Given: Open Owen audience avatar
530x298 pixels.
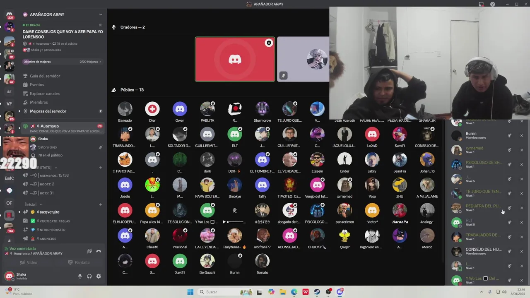Looking at the screenshot, I should pos(180,109).
